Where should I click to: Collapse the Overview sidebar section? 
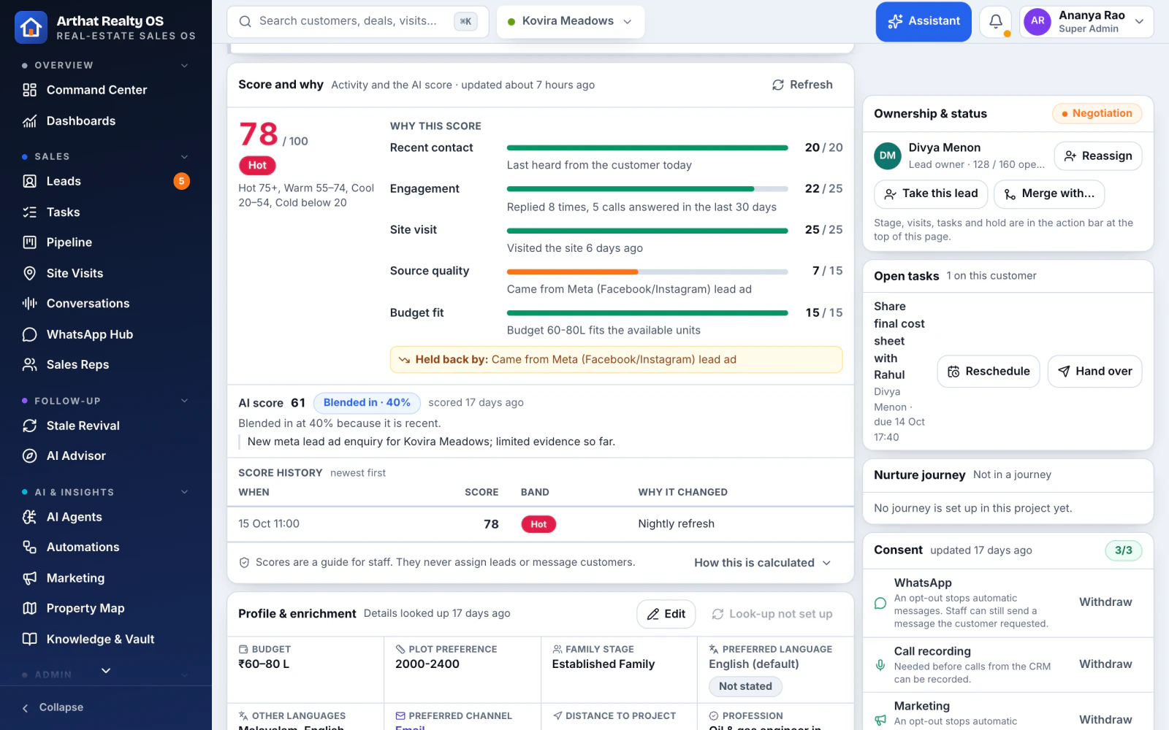[184, 66]
